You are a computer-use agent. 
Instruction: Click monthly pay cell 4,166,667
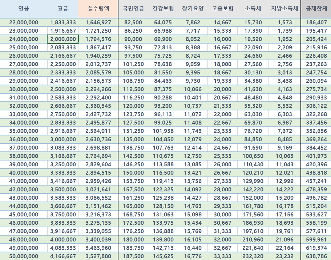click(x=63, y=256)
